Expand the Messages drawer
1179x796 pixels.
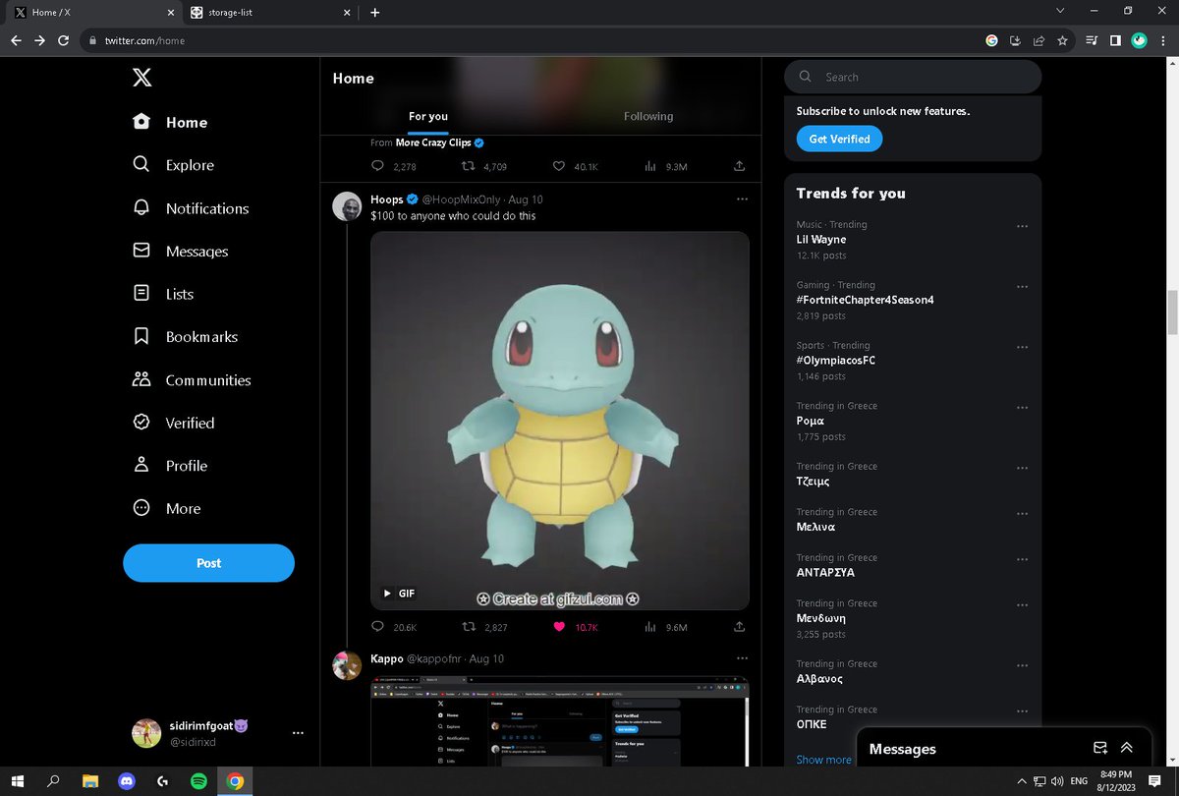(1127, 748)
